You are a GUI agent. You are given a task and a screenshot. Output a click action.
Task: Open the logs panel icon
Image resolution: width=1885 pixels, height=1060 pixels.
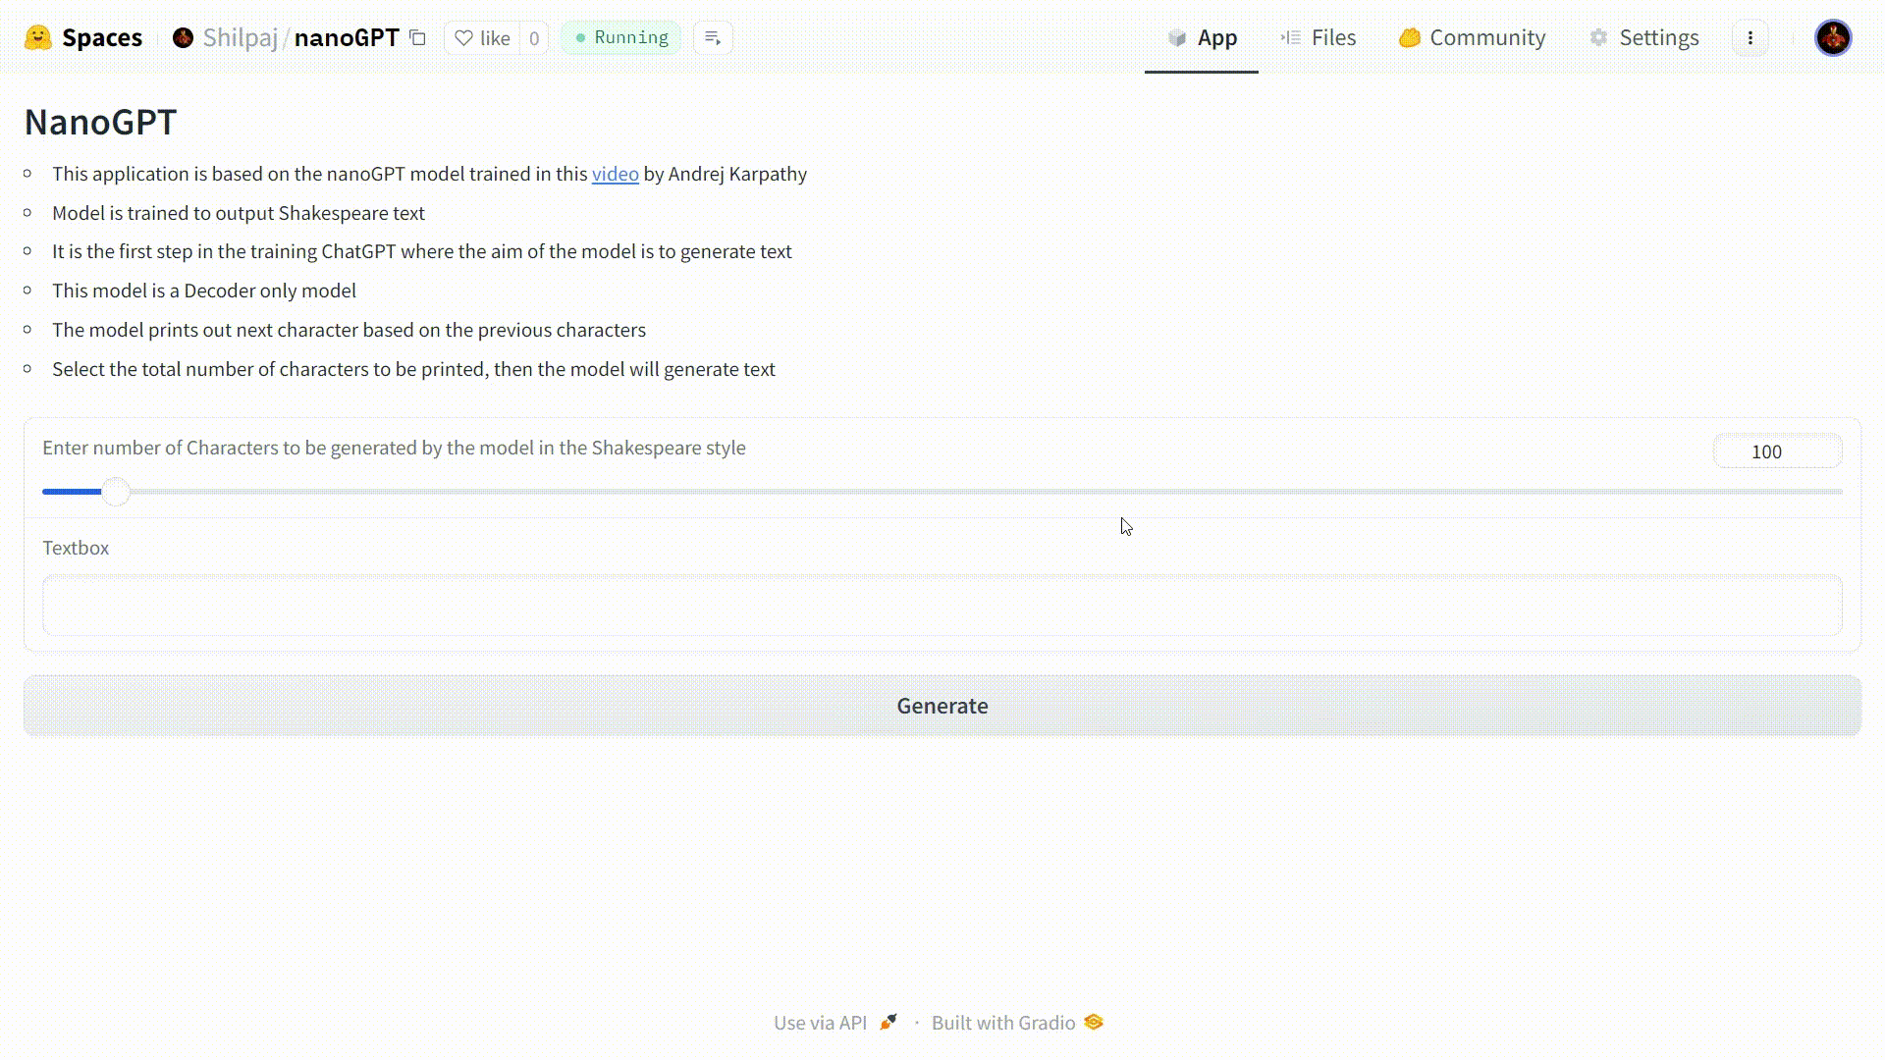pyautogui.click(x=713, y=37)
